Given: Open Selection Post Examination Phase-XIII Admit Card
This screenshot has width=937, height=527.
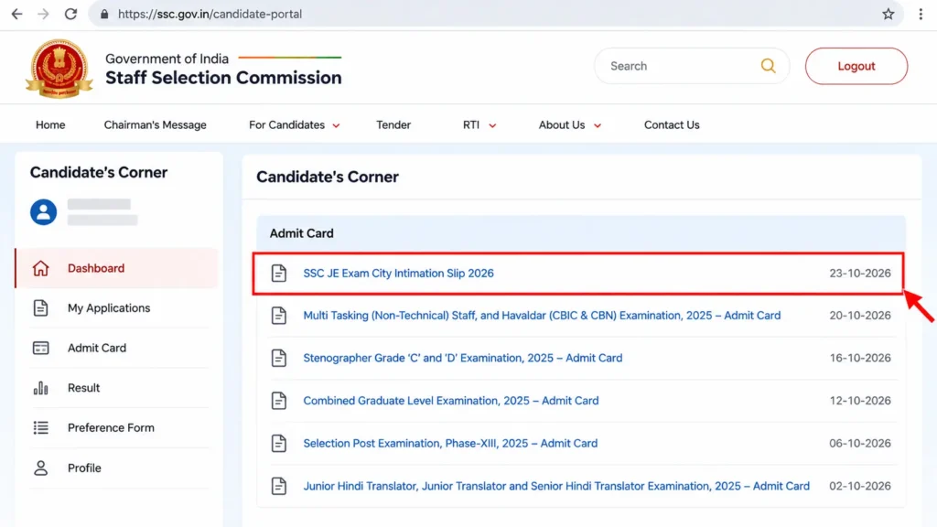Looking at the screenshot, I should 450,444.
